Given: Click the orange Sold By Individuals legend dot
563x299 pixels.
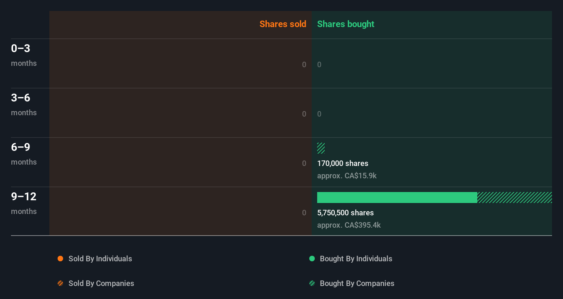Looking at the screenshot, I should [60, 259].
